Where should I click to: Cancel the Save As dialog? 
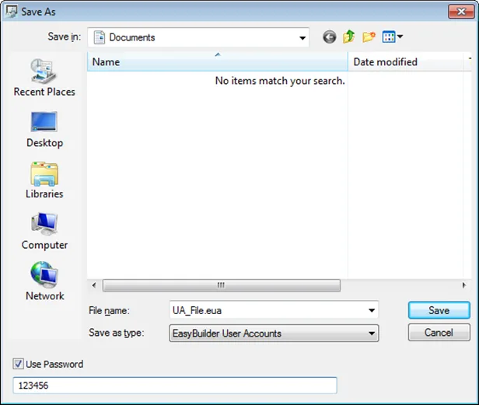click(x=439, y=332)
